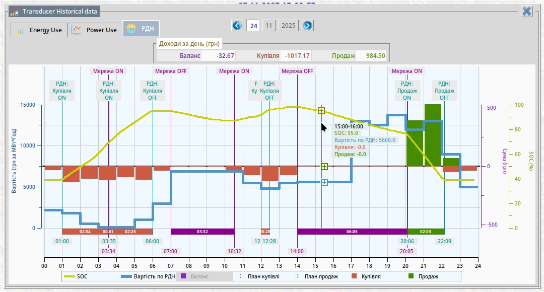The image size is (544, 292).
Task: Click the year button 2025
Action: coord(289,26)
